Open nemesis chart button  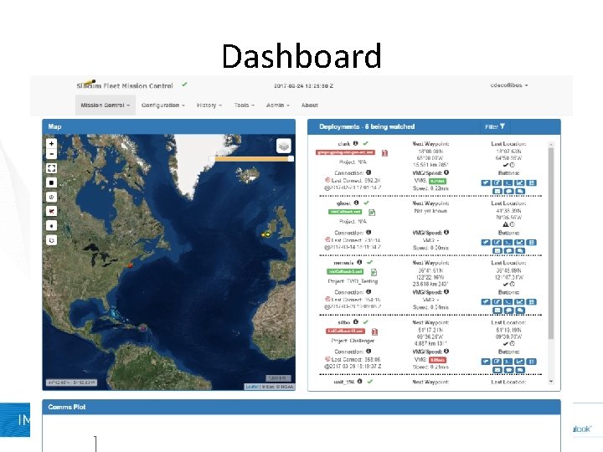tap(519, 302)
